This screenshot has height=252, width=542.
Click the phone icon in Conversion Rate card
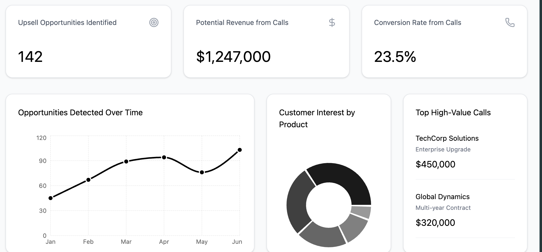(x=510, y=22)
